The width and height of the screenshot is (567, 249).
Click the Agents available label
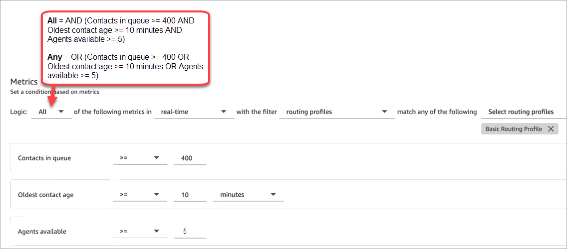(x=42, y=232)
